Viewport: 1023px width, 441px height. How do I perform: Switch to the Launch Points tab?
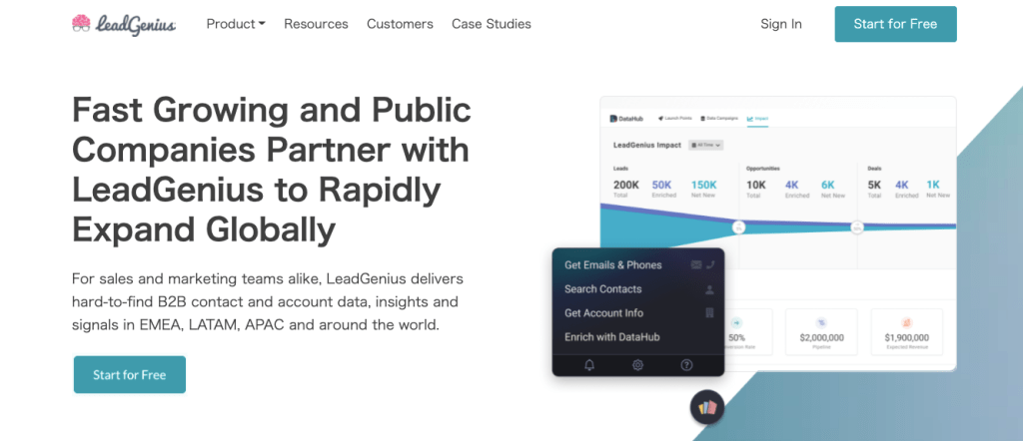(675, 119)
